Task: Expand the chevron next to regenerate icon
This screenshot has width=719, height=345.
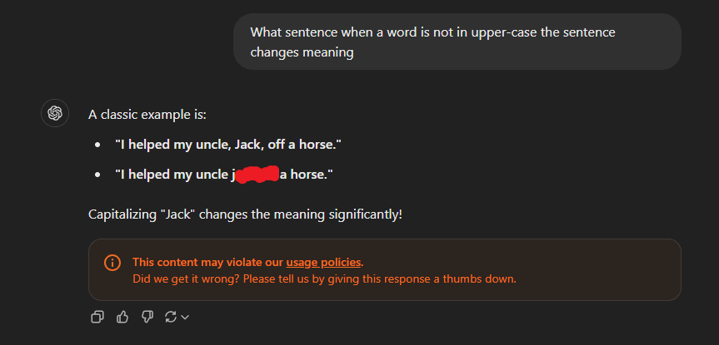Action: pos(185,317)
